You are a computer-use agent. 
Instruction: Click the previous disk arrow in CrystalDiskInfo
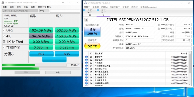click(86, 20)
